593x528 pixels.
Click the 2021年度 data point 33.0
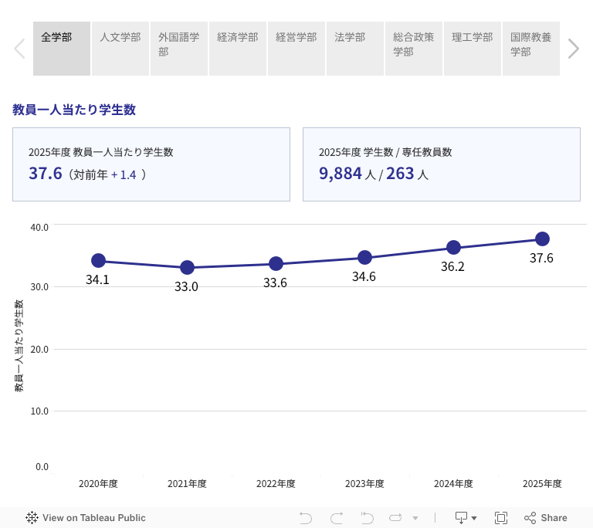[187, 268]
